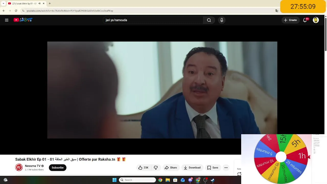
Task: Toggle playlist loop icon
Action: (x=239, y=174)
